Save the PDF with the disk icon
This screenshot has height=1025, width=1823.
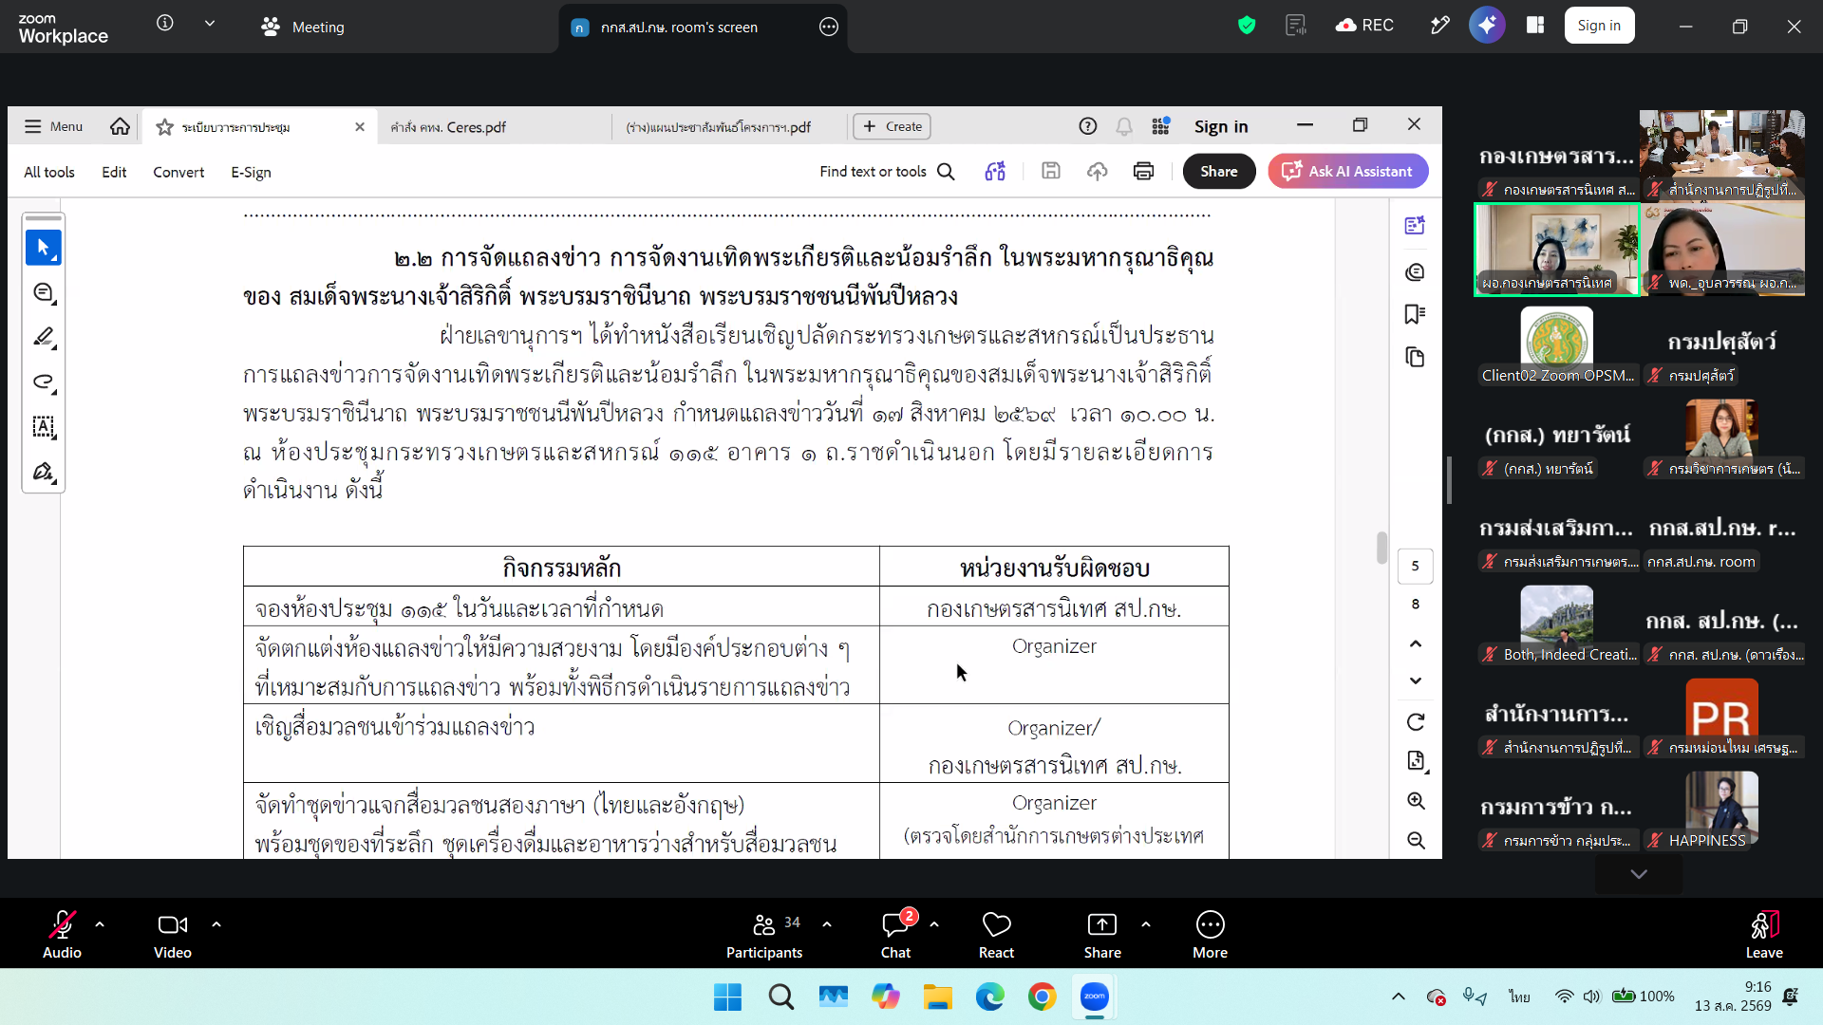1050,171
